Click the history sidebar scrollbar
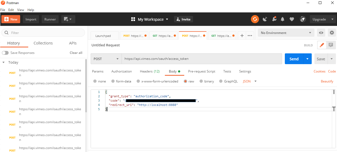This screenshot has width=337, height=152. [86, 85]
